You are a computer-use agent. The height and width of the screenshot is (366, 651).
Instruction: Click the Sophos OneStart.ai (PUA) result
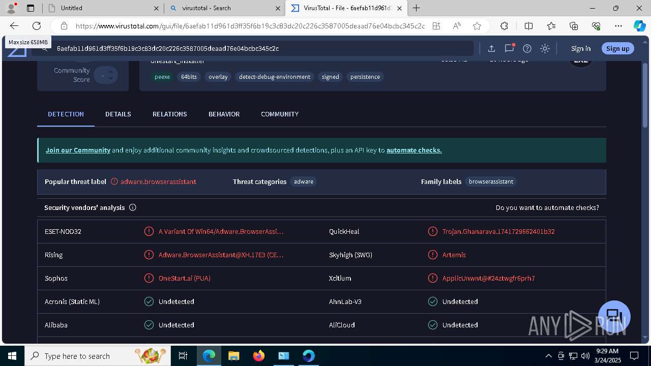tap(185, 278)
